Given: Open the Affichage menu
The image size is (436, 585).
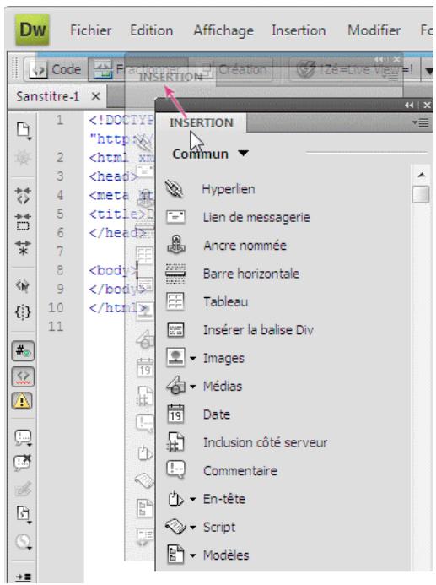Looking at the screenshot, I should point(223,31).
